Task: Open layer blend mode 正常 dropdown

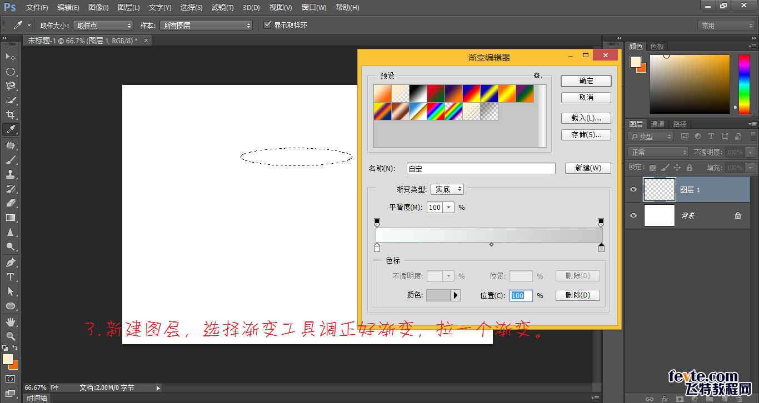Action: click(x=658, y=152)
